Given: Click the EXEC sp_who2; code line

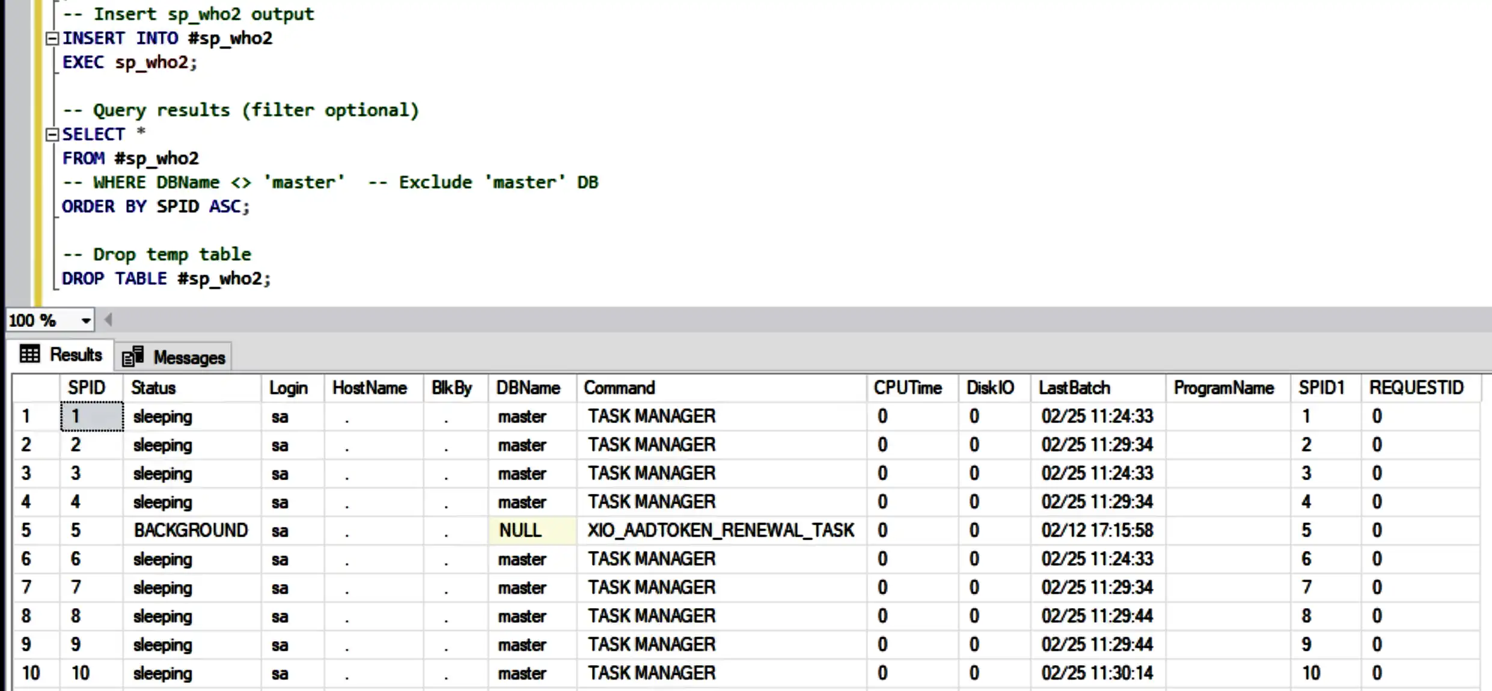Looking at the screenshot, I should (130, 62).
